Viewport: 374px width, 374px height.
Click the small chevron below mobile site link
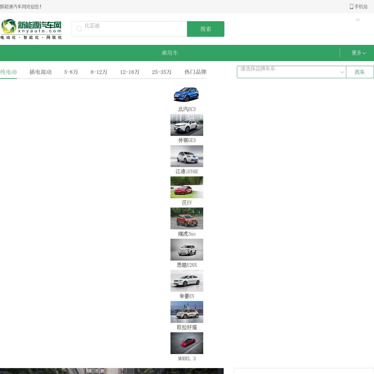358,20
